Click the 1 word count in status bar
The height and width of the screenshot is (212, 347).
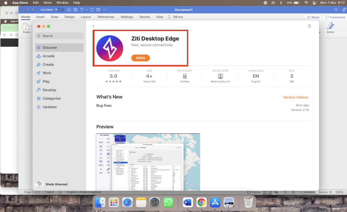(x=49, y=192)
